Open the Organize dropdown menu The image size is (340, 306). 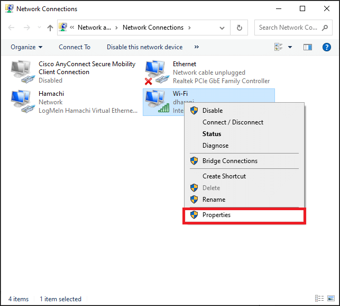coord(26,47)
